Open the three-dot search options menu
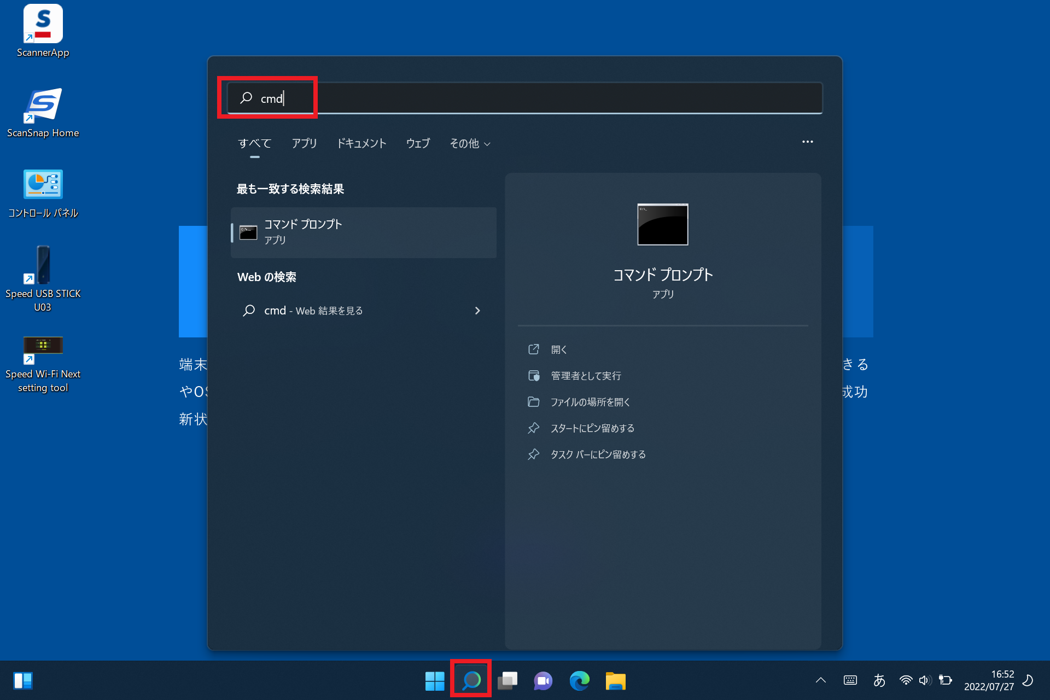 [x=807, y=142]
